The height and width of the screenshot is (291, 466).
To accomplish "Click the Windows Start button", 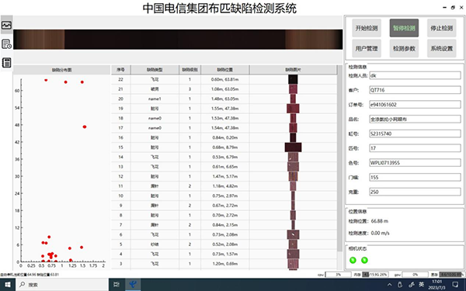I will point(7,285).
